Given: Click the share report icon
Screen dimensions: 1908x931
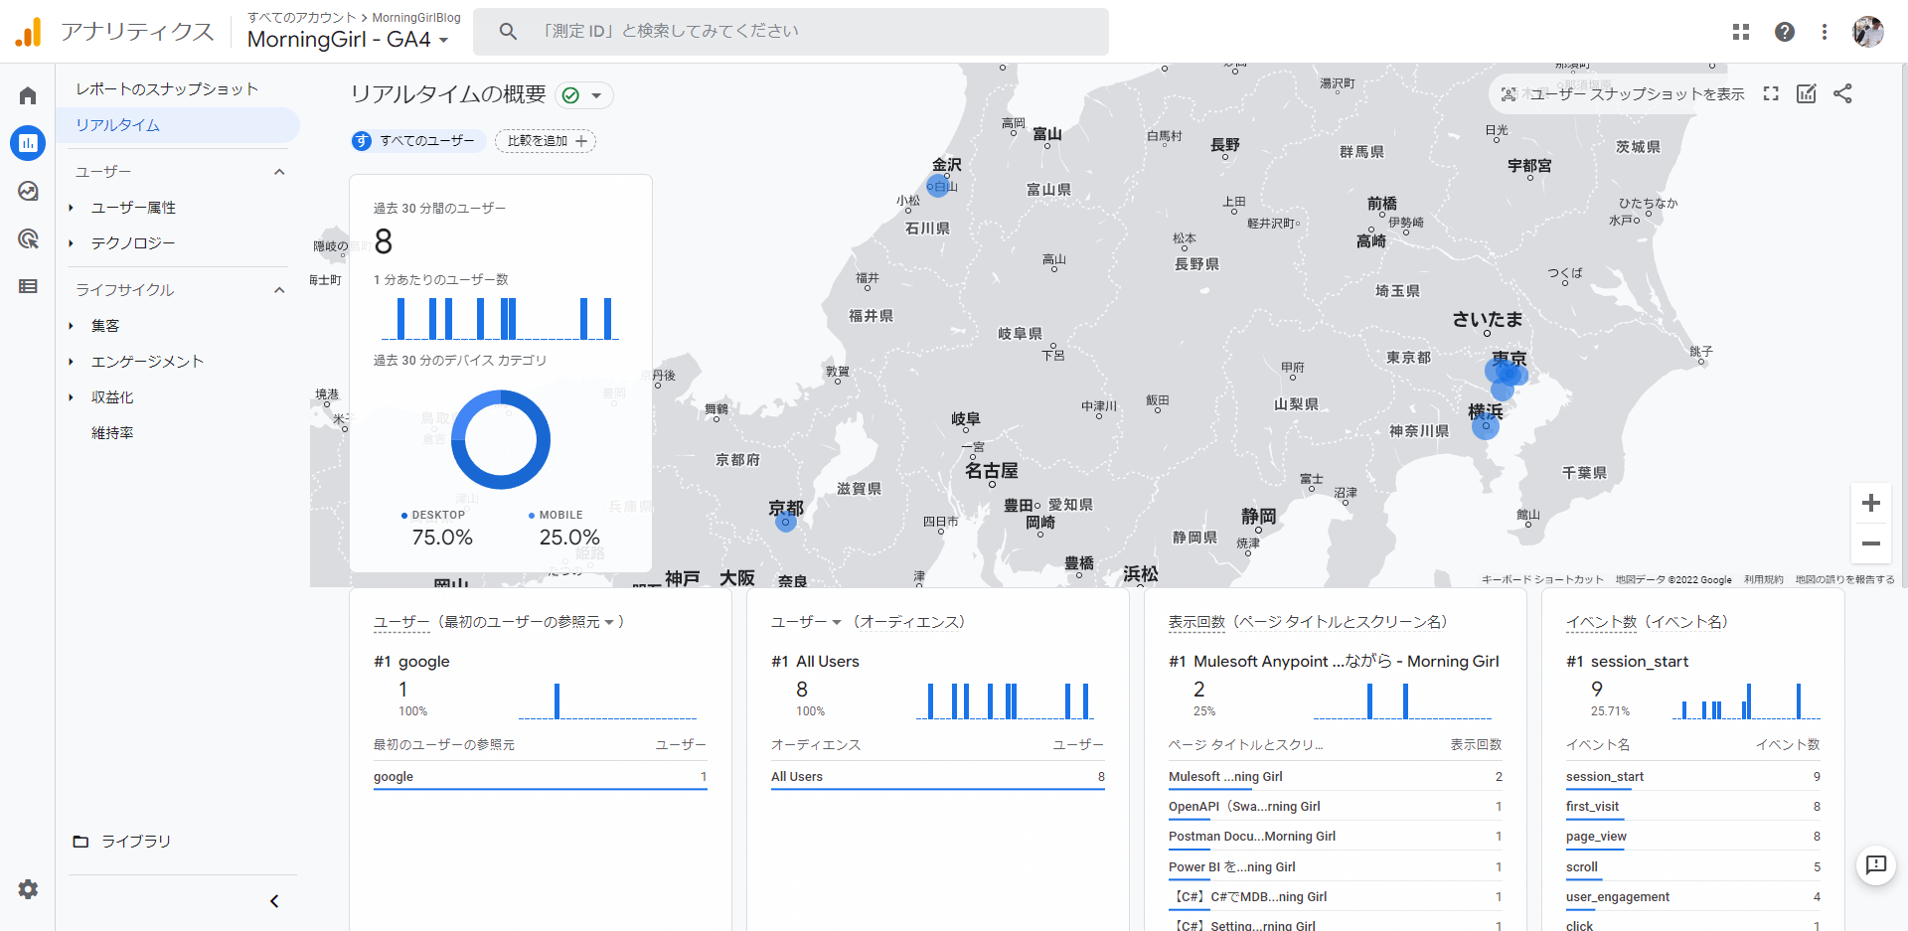Looking at the screenshot, I should (x=1842, y=93).
